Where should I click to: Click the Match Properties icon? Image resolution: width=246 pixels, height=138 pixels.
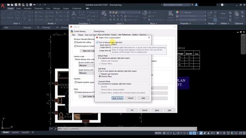(x=171, y=16)
